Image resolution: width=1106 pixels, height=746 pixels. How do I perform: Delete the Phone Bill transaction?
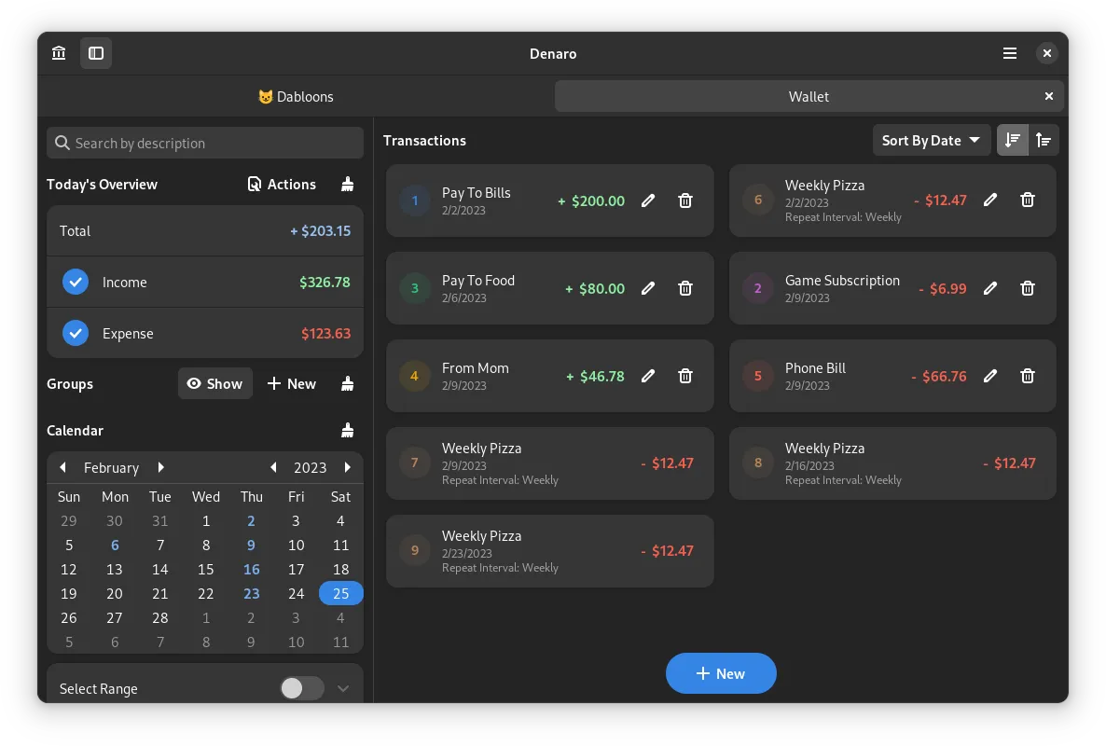(x=1028, y=376)
